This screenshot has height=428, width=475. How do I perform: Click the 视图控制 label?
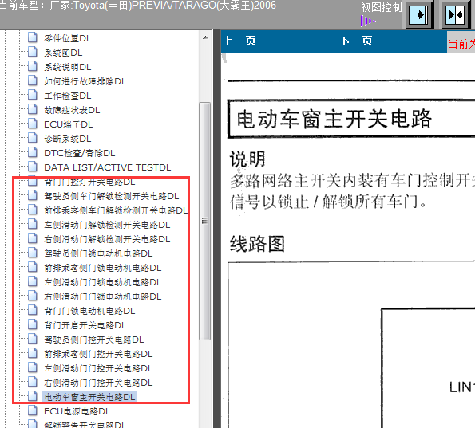pyautogui.click(x=381, y=7)
